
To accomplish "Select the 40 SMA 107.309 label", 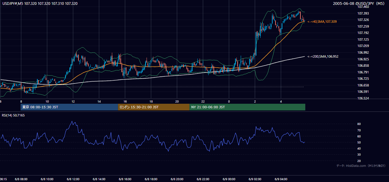I will (322, 22).
